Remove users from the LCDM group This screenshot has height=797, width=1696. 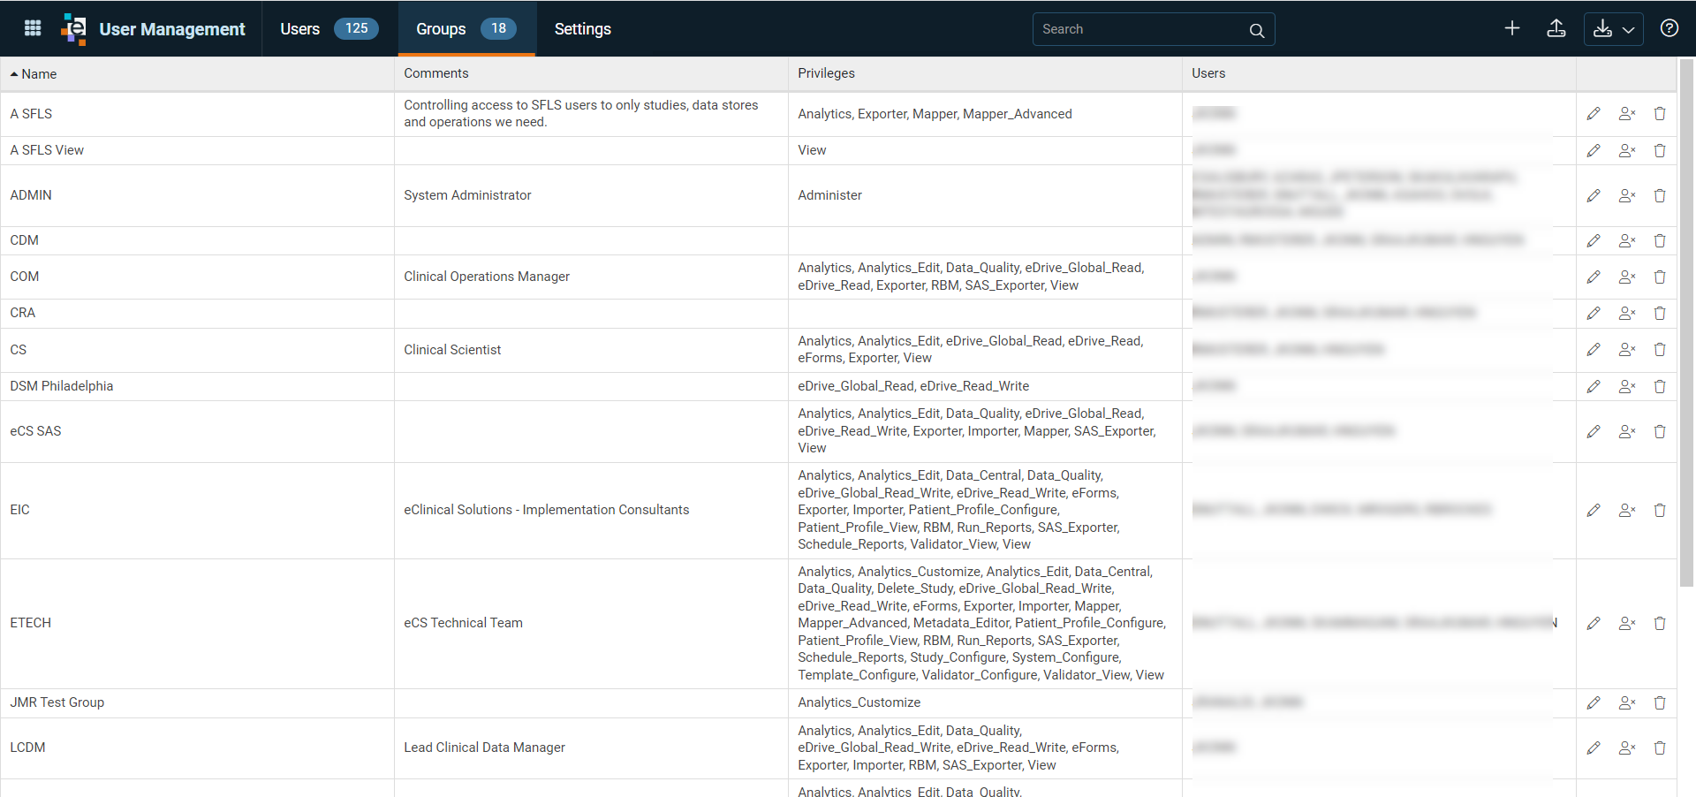[x=1627, y=748]
